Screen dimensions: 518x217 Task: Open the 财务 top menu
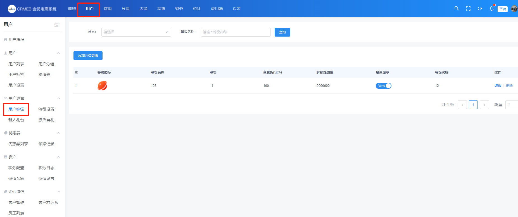(x=179, y=9)
